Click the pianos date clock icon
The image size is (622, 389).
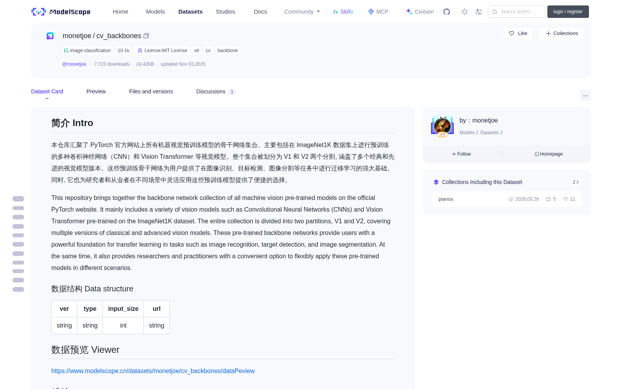(x=511, y=199)
